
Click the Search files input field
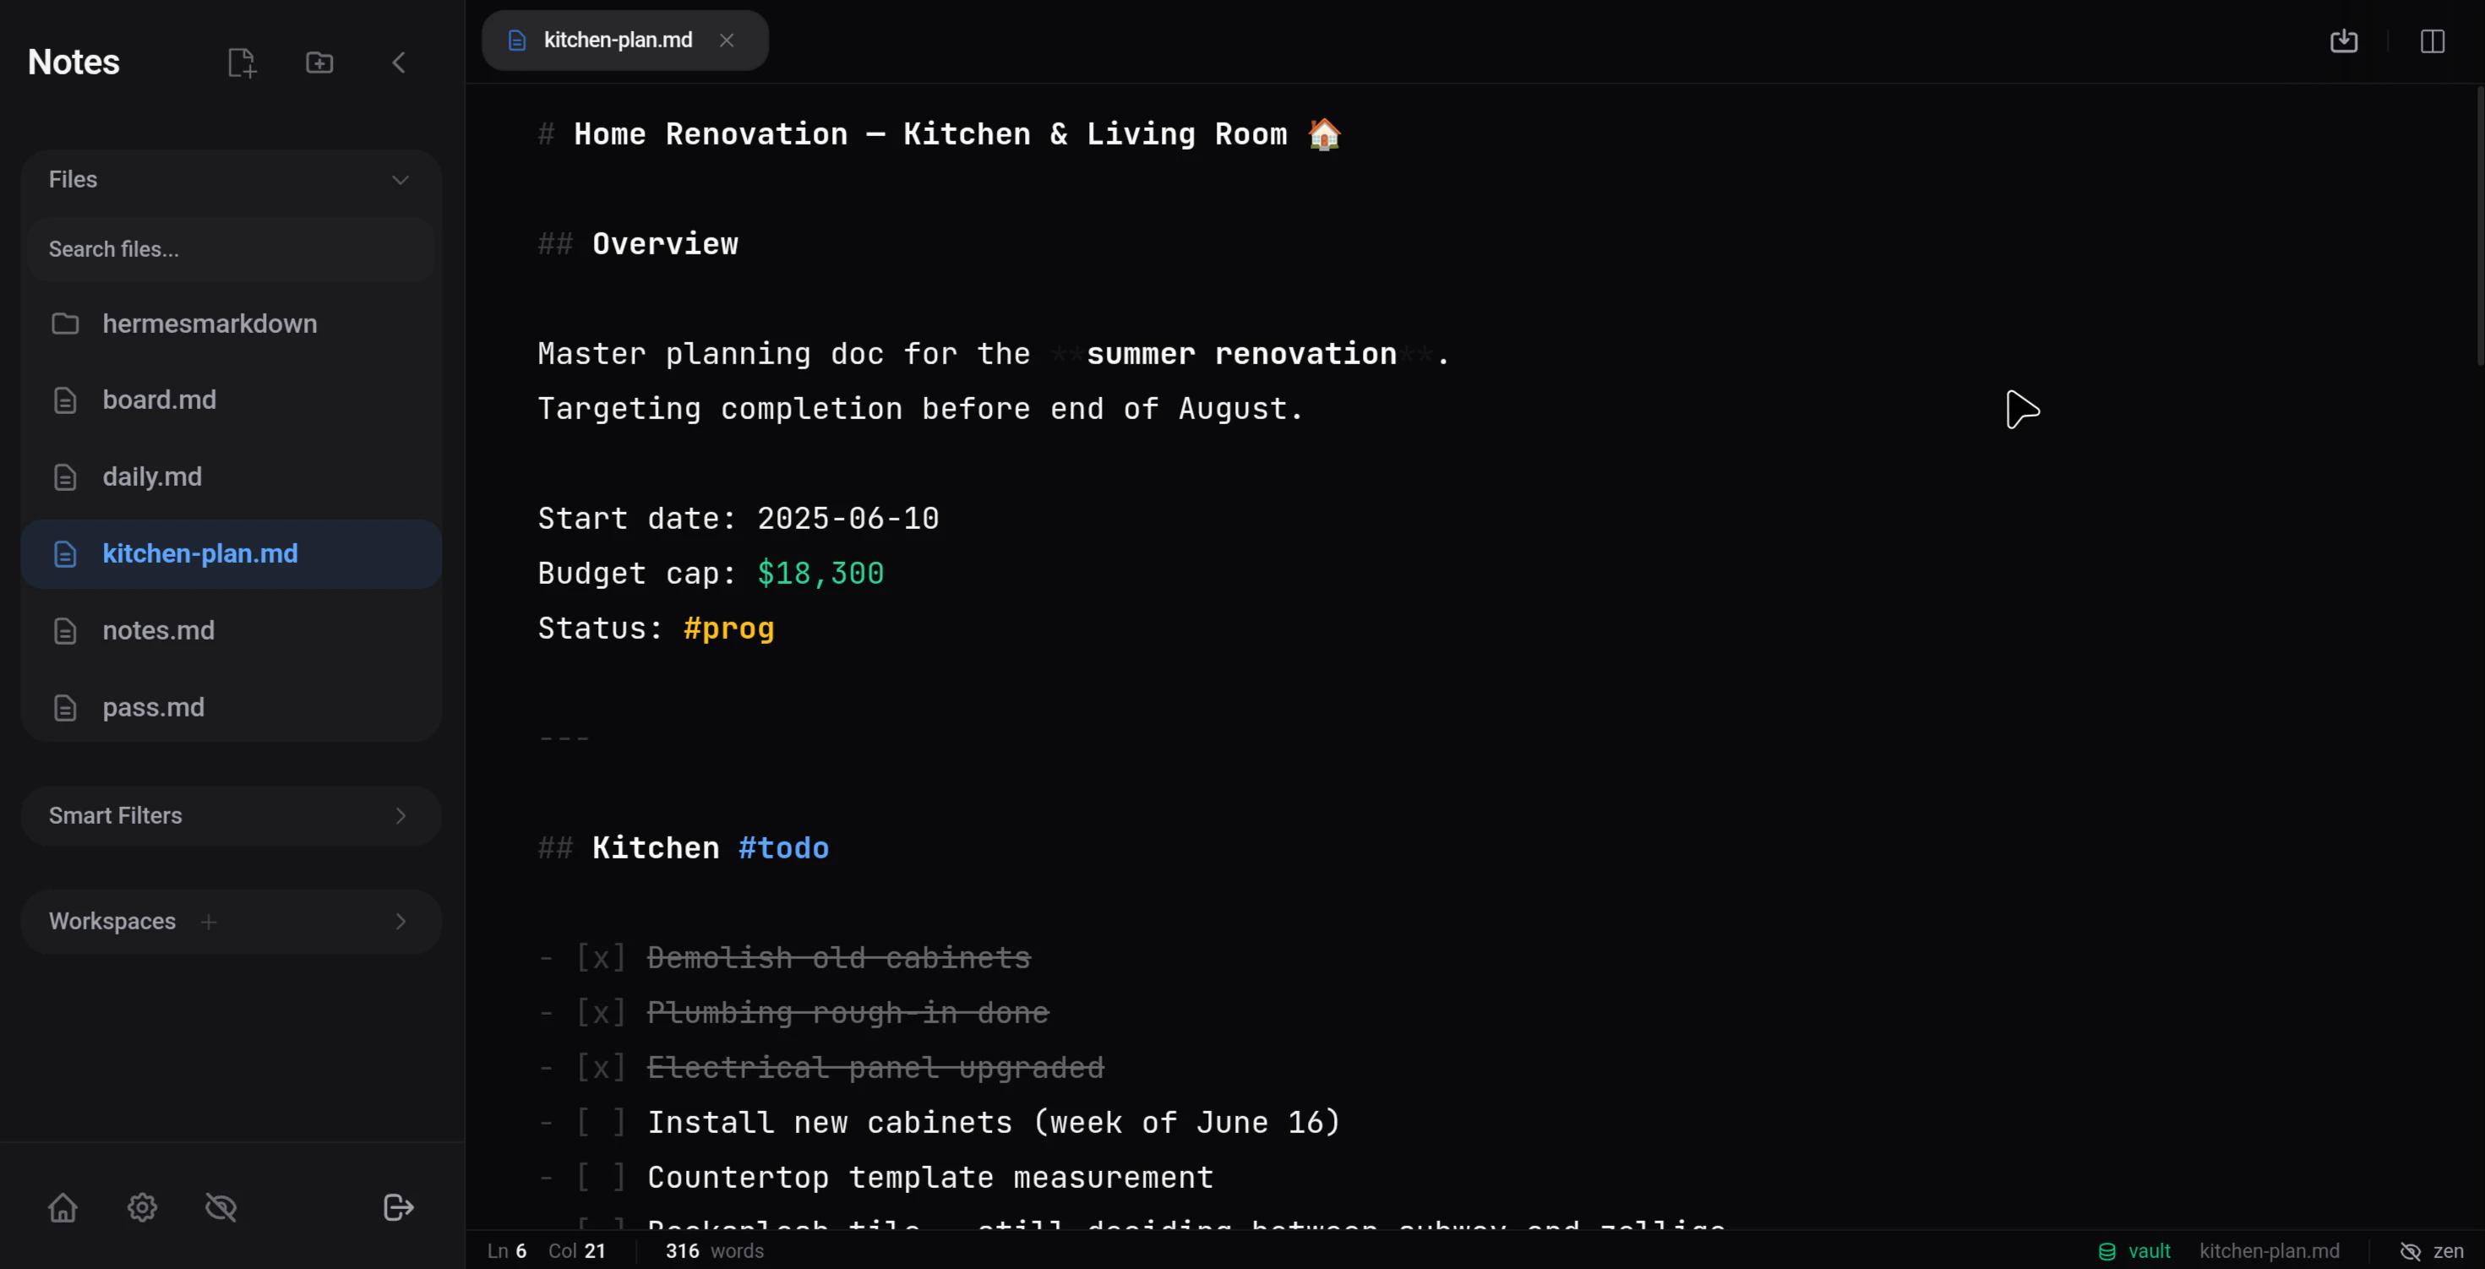(x=232, y=248)
